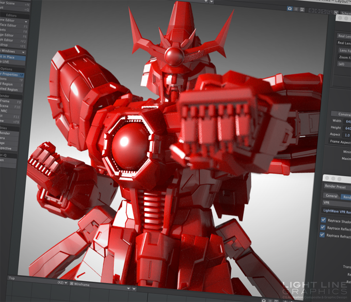Click the viewport center crosshair icon

tap(311, 10)
